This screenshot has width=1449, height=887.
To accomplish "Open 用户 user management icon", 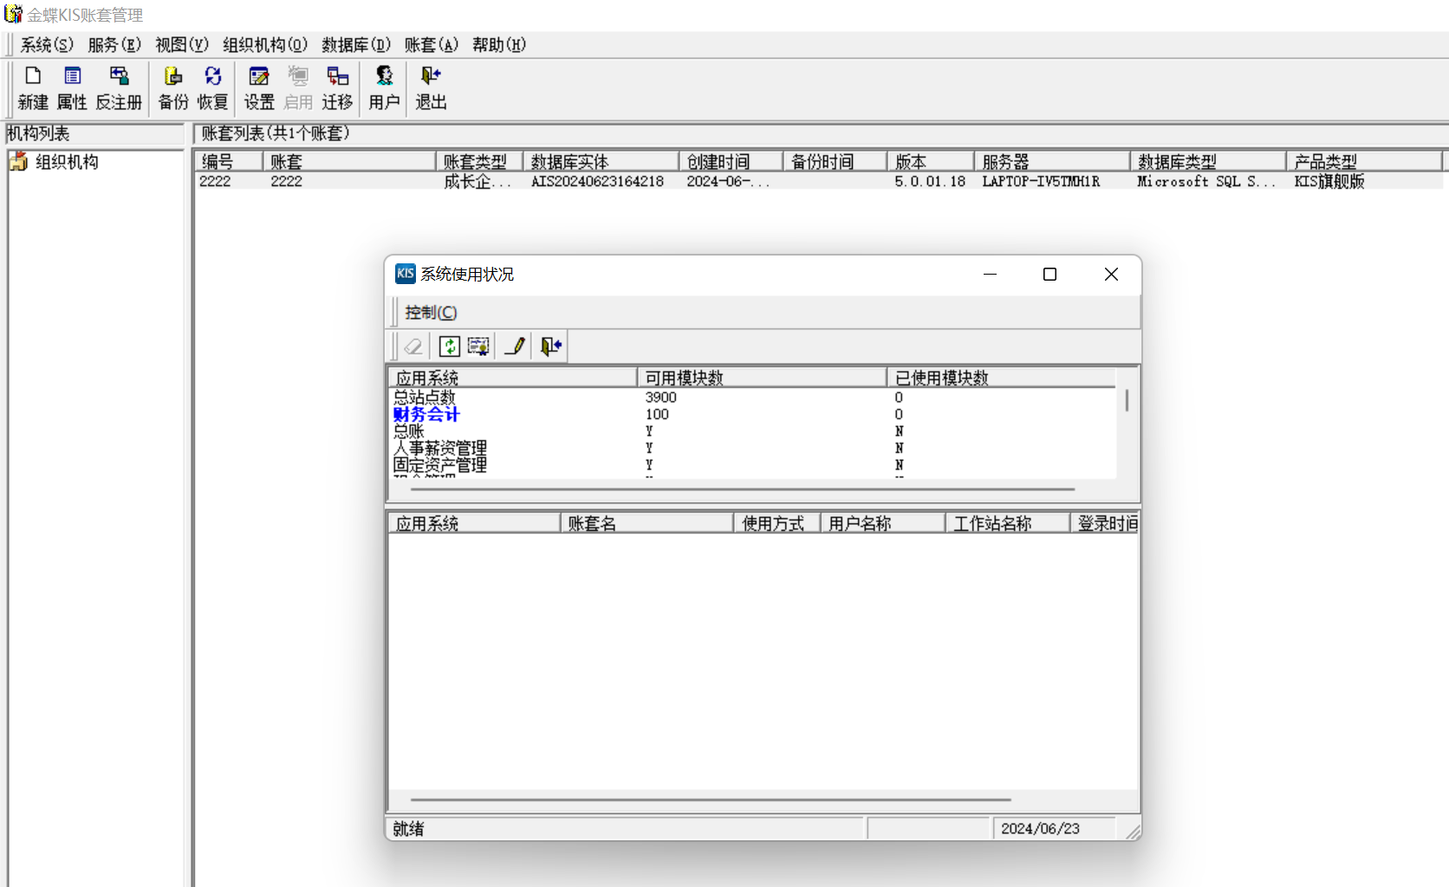I will 384,88.
